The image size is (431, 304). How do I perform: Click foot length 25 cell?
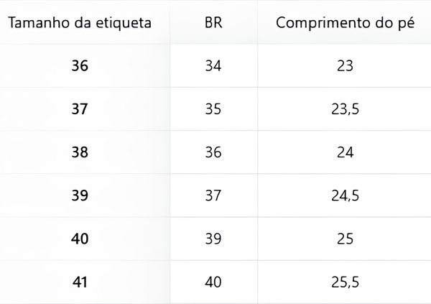click(345, 239)
